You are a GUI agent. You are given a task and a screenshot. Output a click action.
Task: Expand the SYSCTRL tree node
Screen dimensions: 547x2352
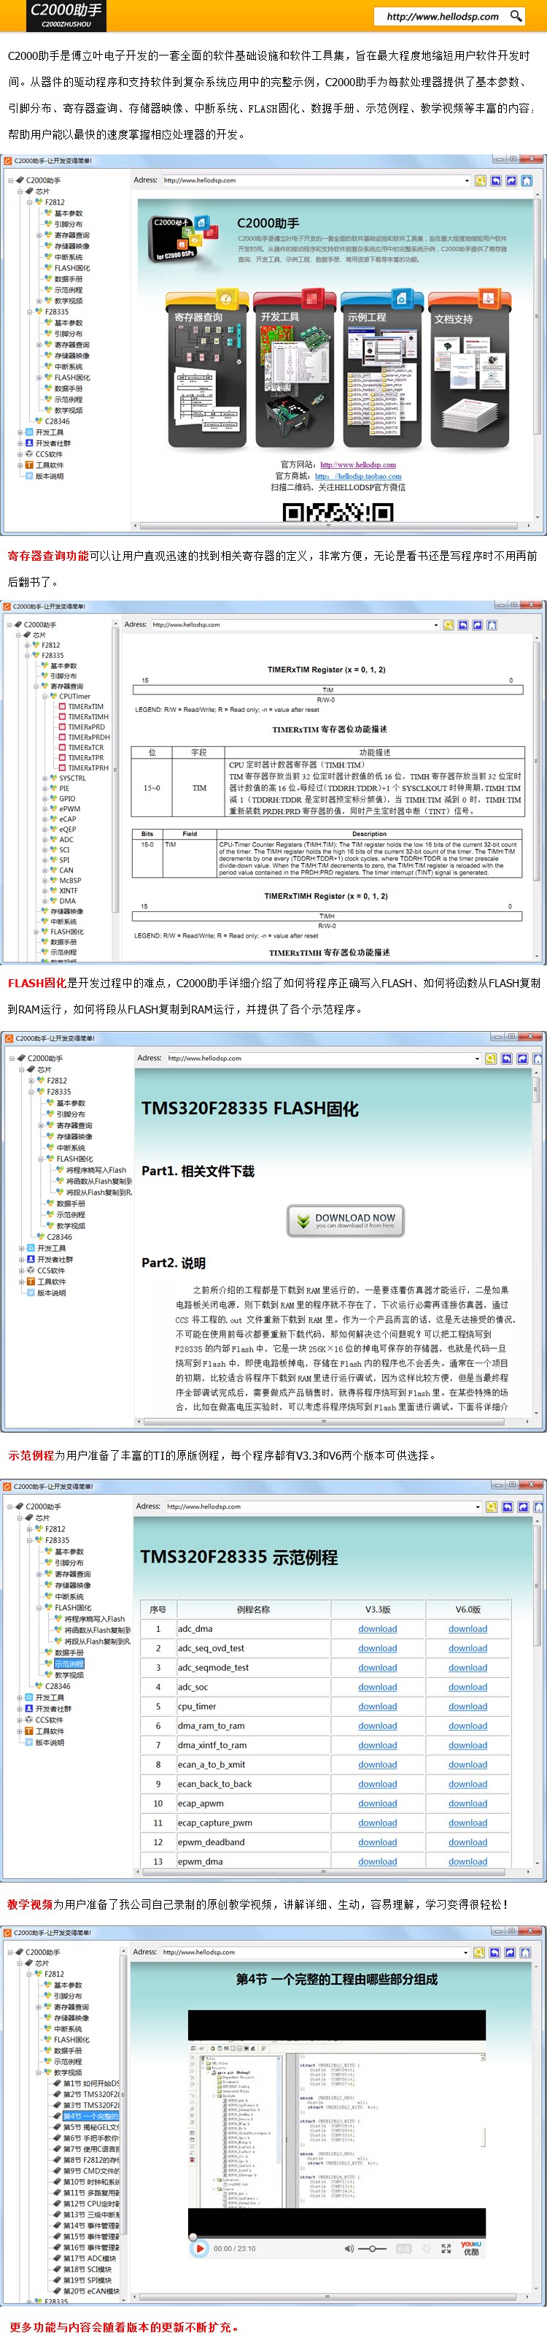pos(43,779)
